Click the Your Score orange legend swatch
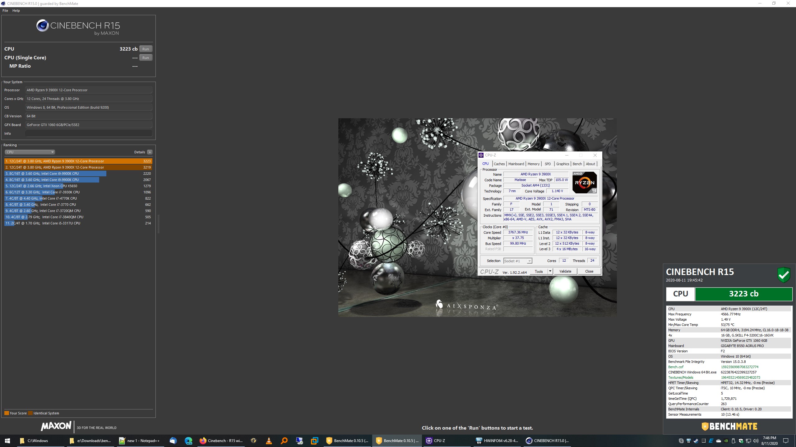 tap(7, 413)
